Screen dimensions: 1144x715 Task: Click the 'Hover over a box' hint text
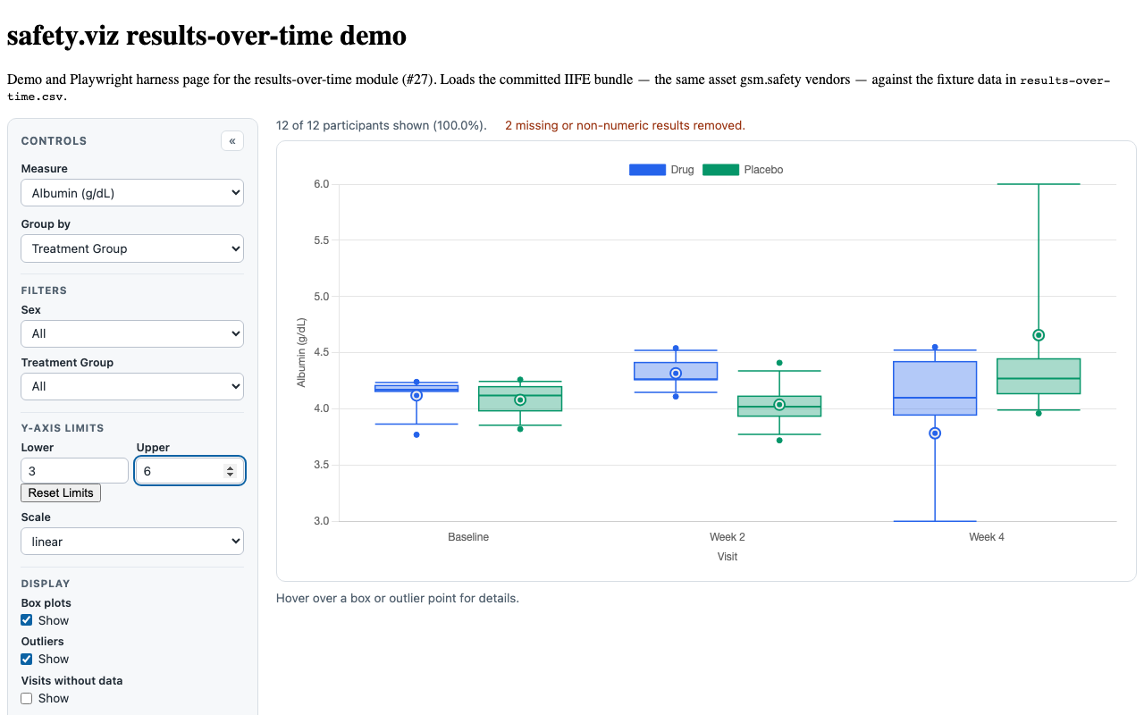tap(398, 598)
